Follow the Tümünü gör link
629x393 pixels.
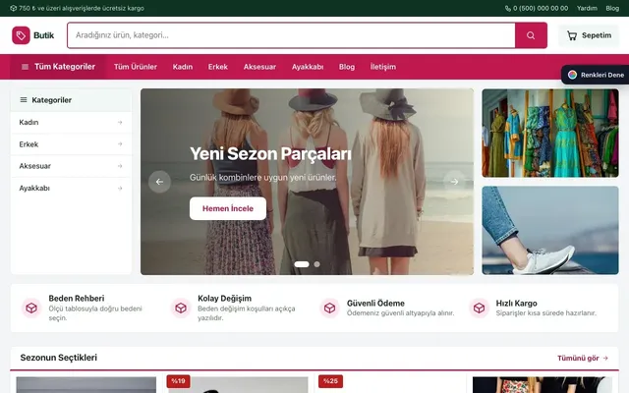tap(583, 358)
